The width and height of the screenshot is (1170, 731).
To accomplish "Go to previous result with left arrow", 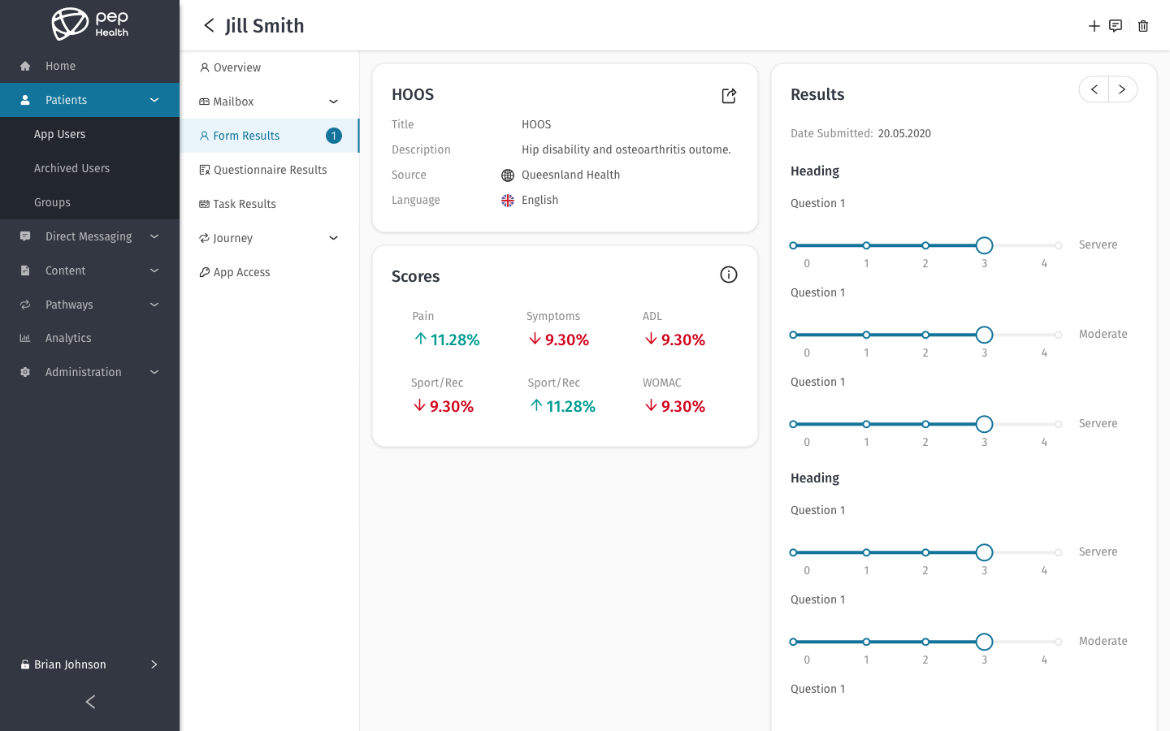I will pyautogui.click(x=1094, y=89).
